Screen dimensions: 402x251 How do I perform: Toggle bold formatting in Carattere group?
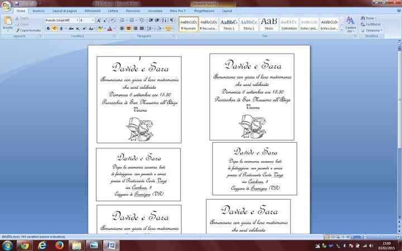pyautogui.click(x=48, y=28)
